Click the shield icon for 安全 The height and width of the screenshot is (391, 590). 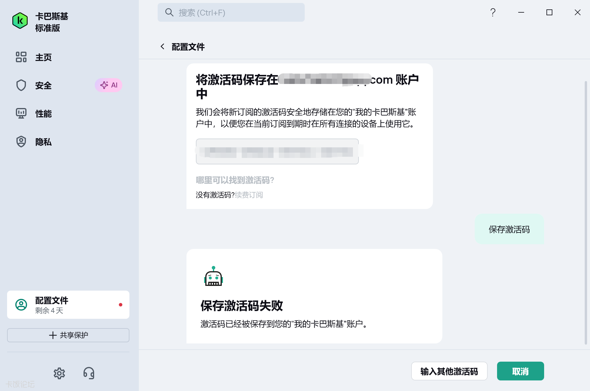click(x=21, y=85)
